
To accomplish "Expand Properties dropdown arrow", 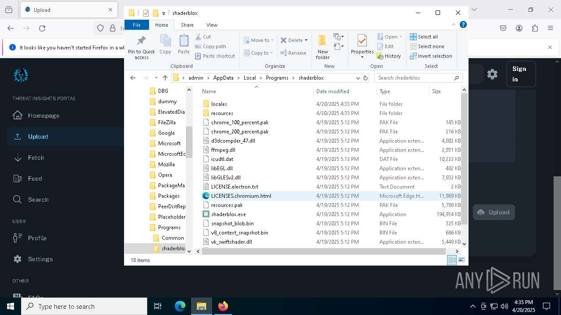I will click(362, 57).
